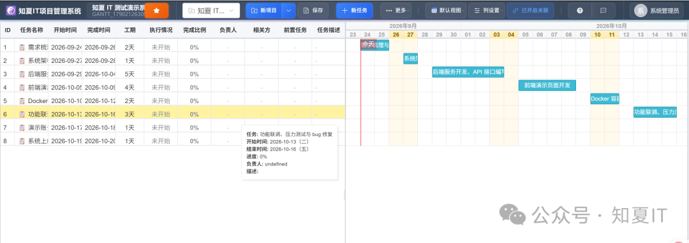Click task icon in 后端服 row
The image size is (689, 243).
click(x=22, y=74)
